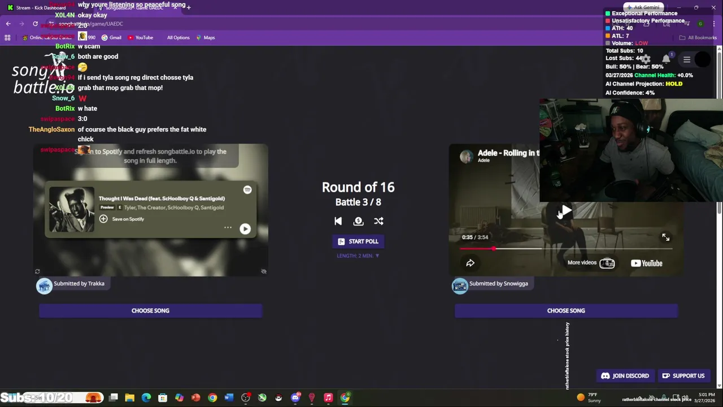723x407 pixels.
Task: Go to the previous battle with skip-back icon
Action: 338,221
